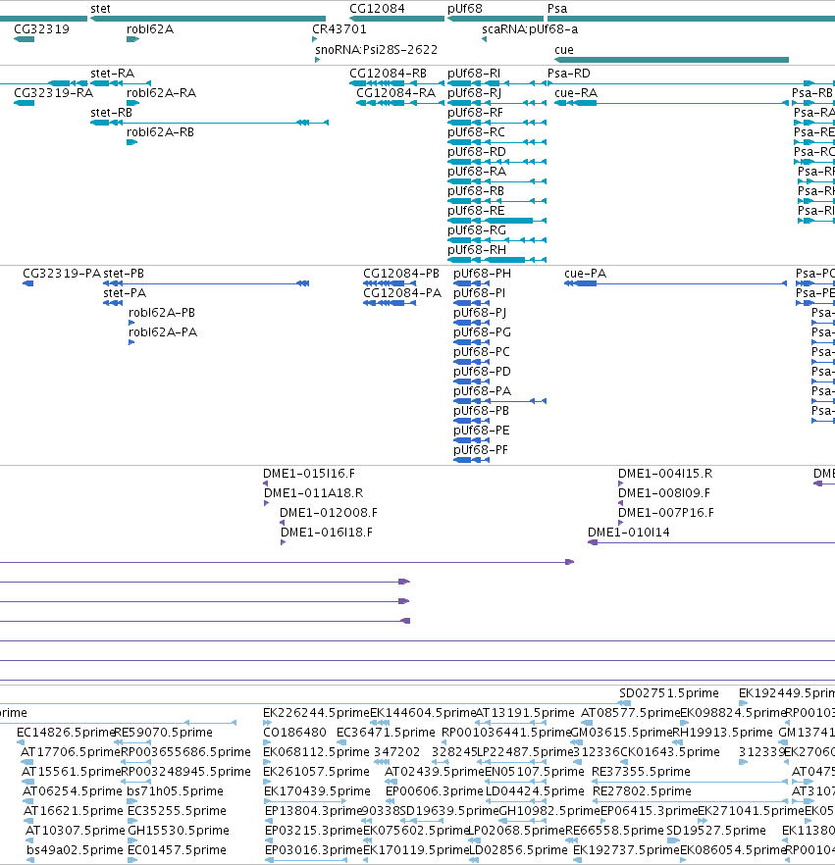Click the snoRNA:Psi28S-2622 marker
Viewport: 835px width, 865px height.
click(317, 60)
